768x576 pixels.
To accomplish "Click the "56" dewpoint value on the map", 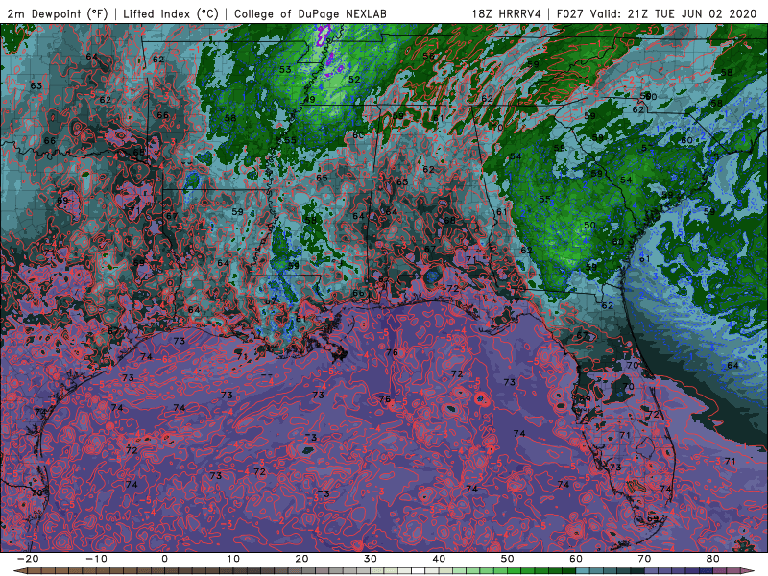I will click(x=428, y=57).
